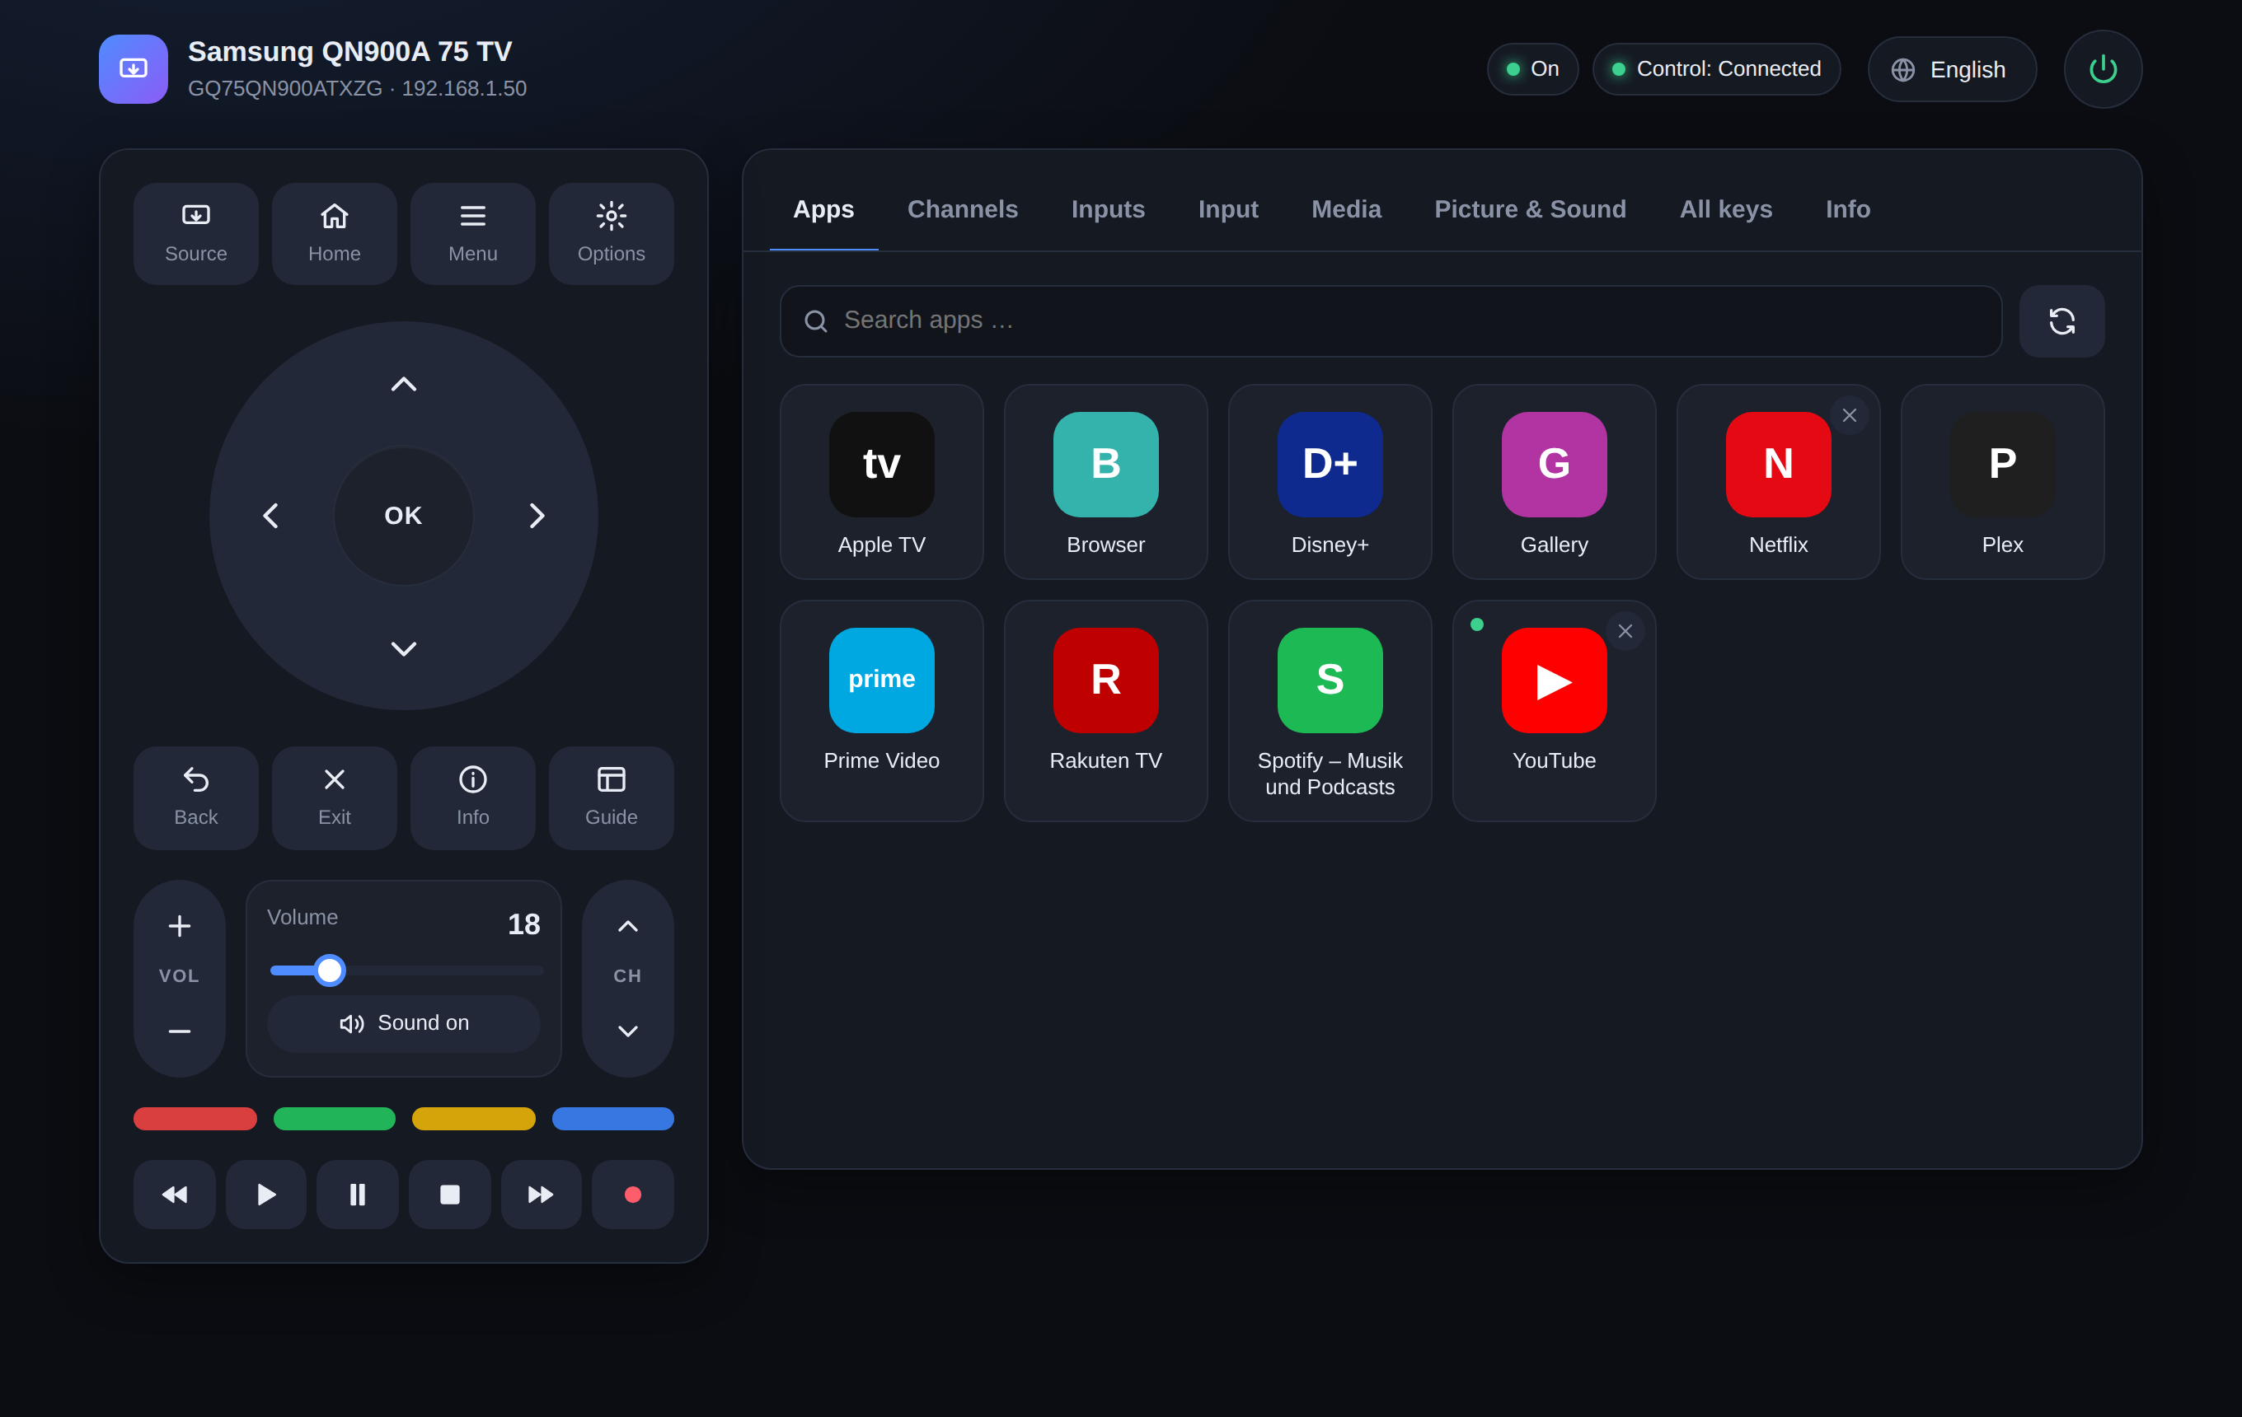Launch the Apple TV app
The image size is (2242, 1417).
[882, 482]
